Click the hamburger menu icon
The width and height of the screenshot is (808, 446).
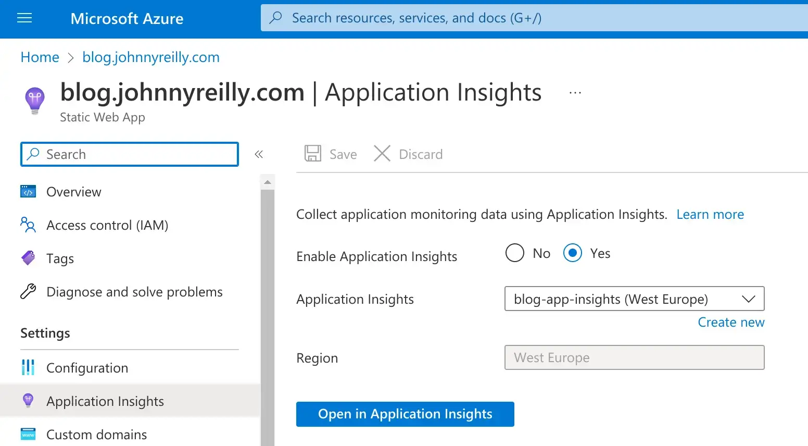(x=24, y=18)
